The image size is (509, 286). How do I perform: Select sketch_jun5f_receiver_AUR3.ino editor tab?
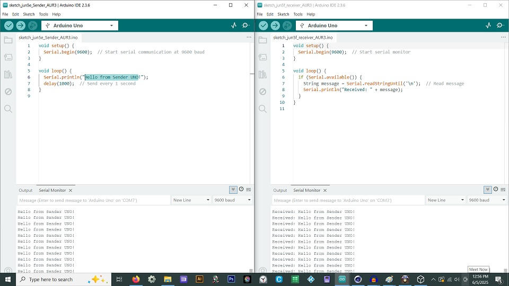[x=303, y=38]
